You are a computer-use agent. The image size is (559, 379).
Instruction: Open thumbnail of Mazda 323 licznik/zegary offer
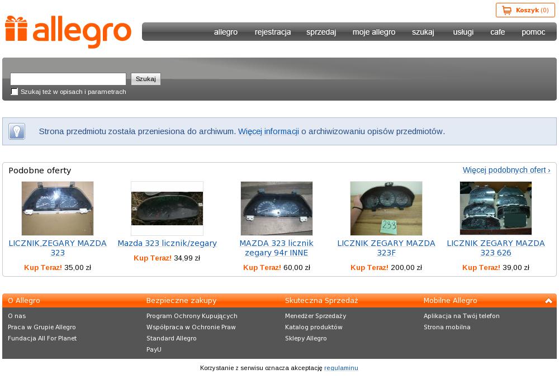pyautogui.click(x=167, y=208)
